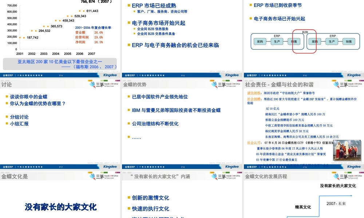Click the 亚太地区 200 家 Forbes caption box
364x218 pixels.
pyautogui.click(x=60, y=64)
